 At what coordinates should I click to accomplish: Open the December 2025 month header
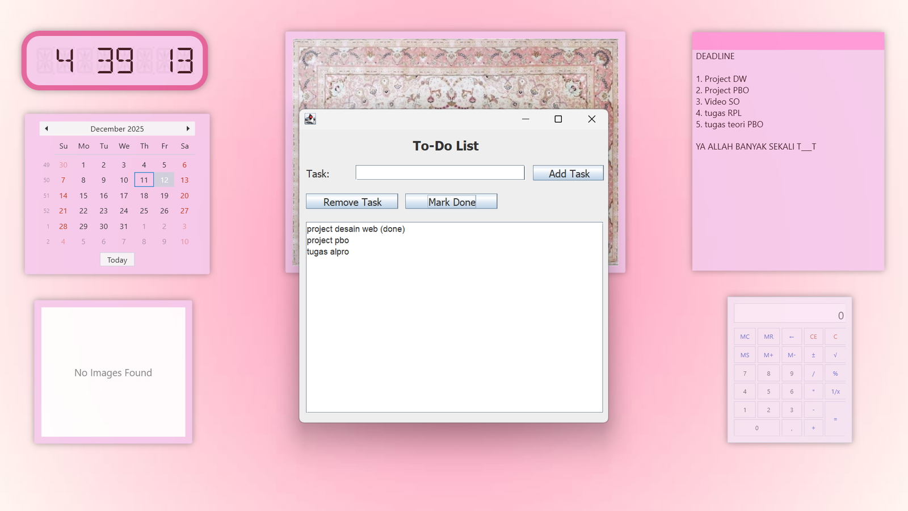pos(117,129)
